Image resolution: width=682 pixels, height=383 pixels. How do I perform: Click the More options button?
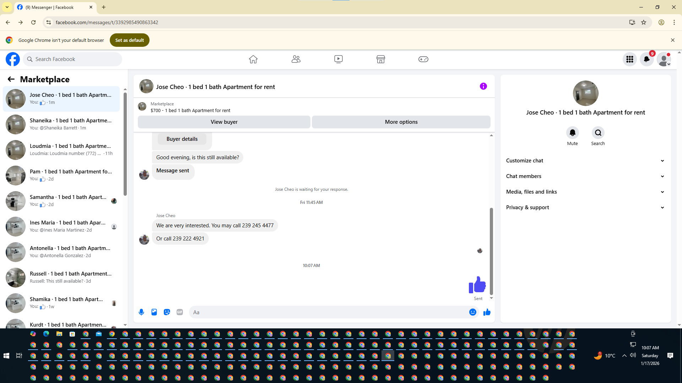(401, 122)
